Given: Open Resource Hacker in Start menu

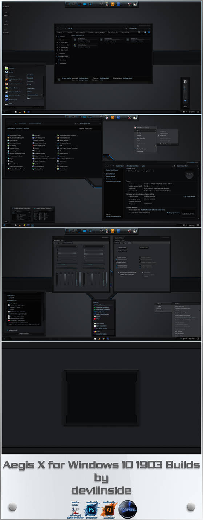Looking at the screenshot, I should [x=12, y=88].
